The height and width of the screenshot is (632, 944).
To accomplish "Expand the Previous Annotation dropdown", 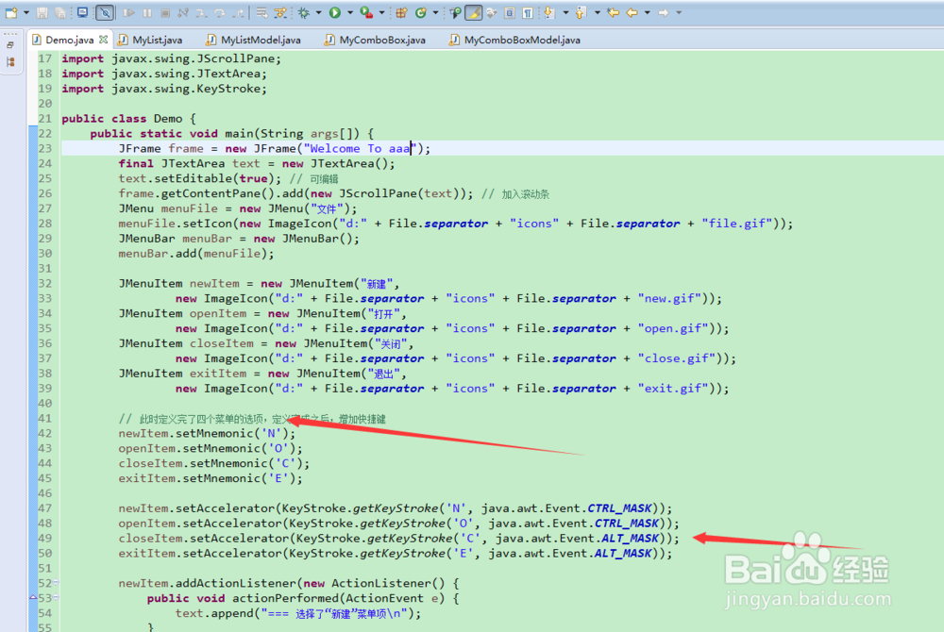I will pos(598,12).
